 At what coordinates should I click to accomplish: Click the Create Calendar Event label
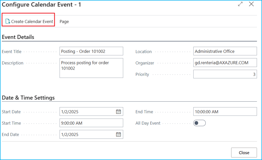click(32, 22)
